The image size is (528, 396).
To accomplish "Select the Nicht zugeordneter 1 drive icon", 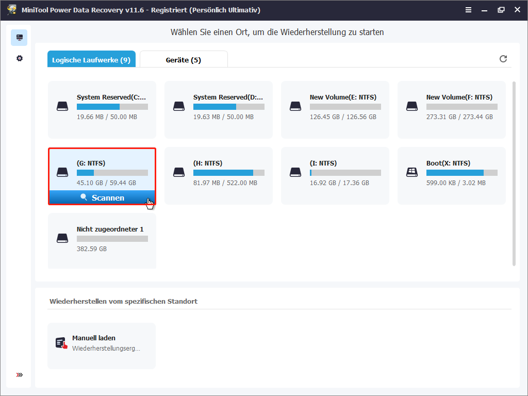I will point(62,238).
